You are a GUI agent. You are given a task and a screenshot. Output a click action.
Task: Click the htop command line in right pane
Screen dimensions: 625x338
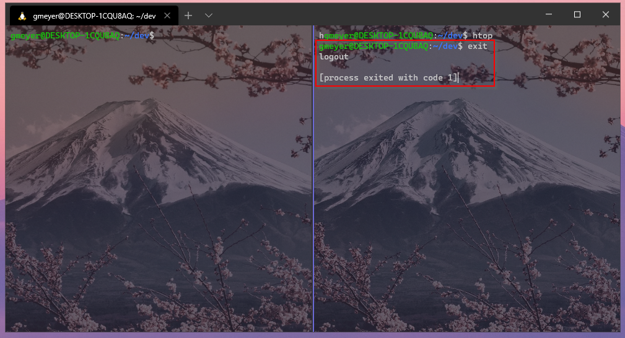pos(406,35)
